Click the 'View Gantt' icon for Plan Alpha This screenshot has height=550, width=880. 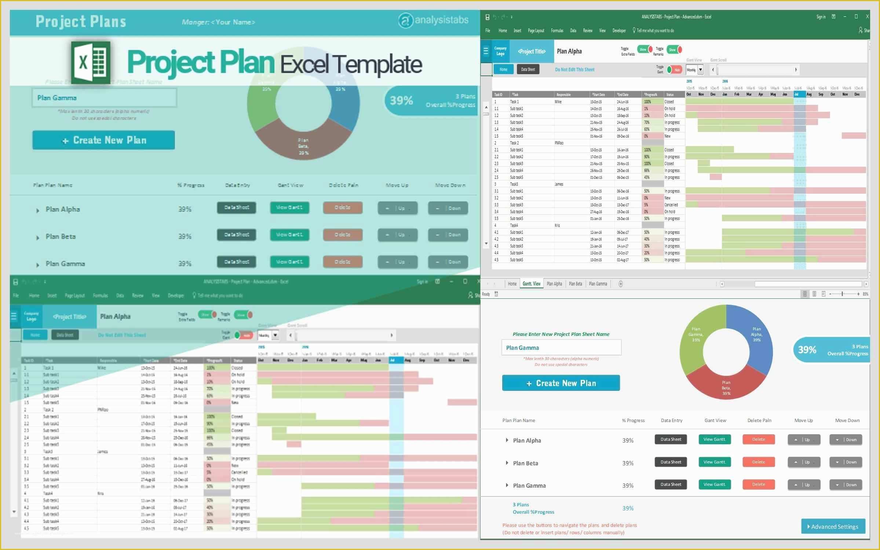(714, 439)
